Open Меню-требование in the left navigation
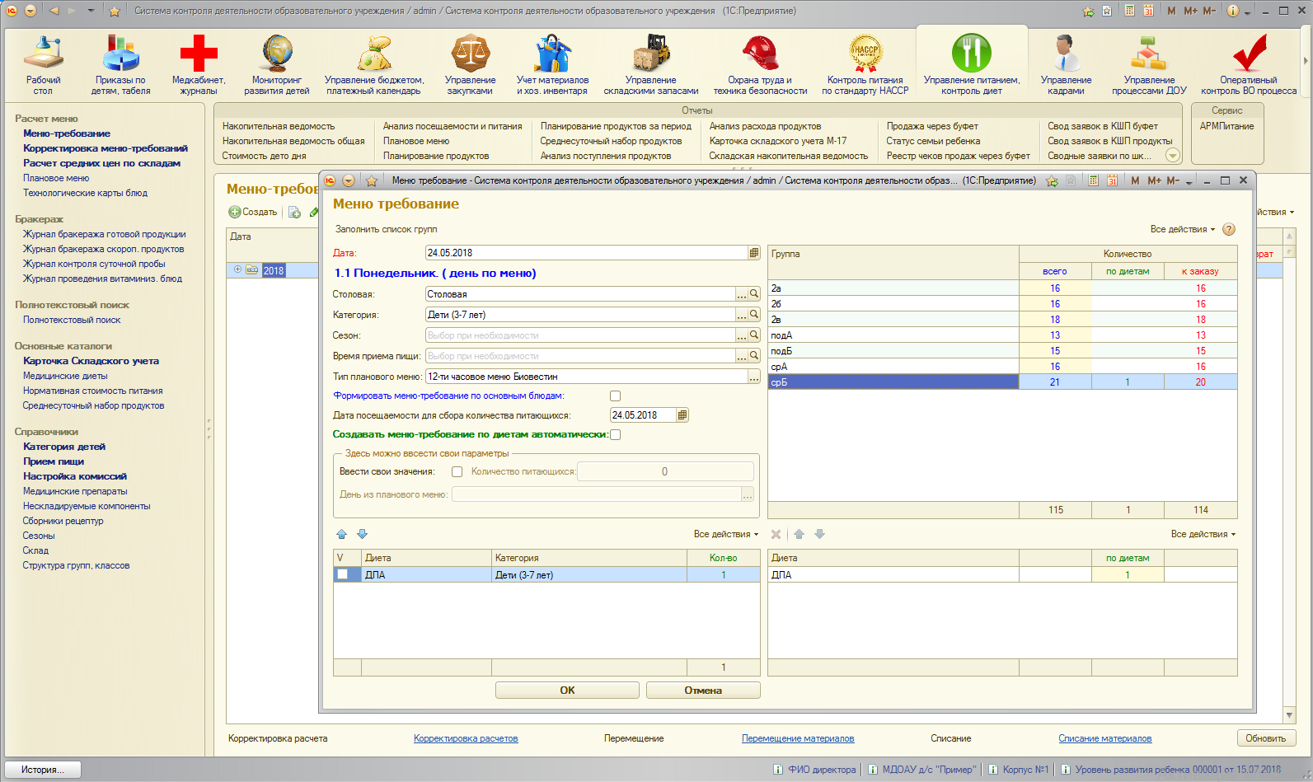 pyautogui.click(x=67, y=133)
